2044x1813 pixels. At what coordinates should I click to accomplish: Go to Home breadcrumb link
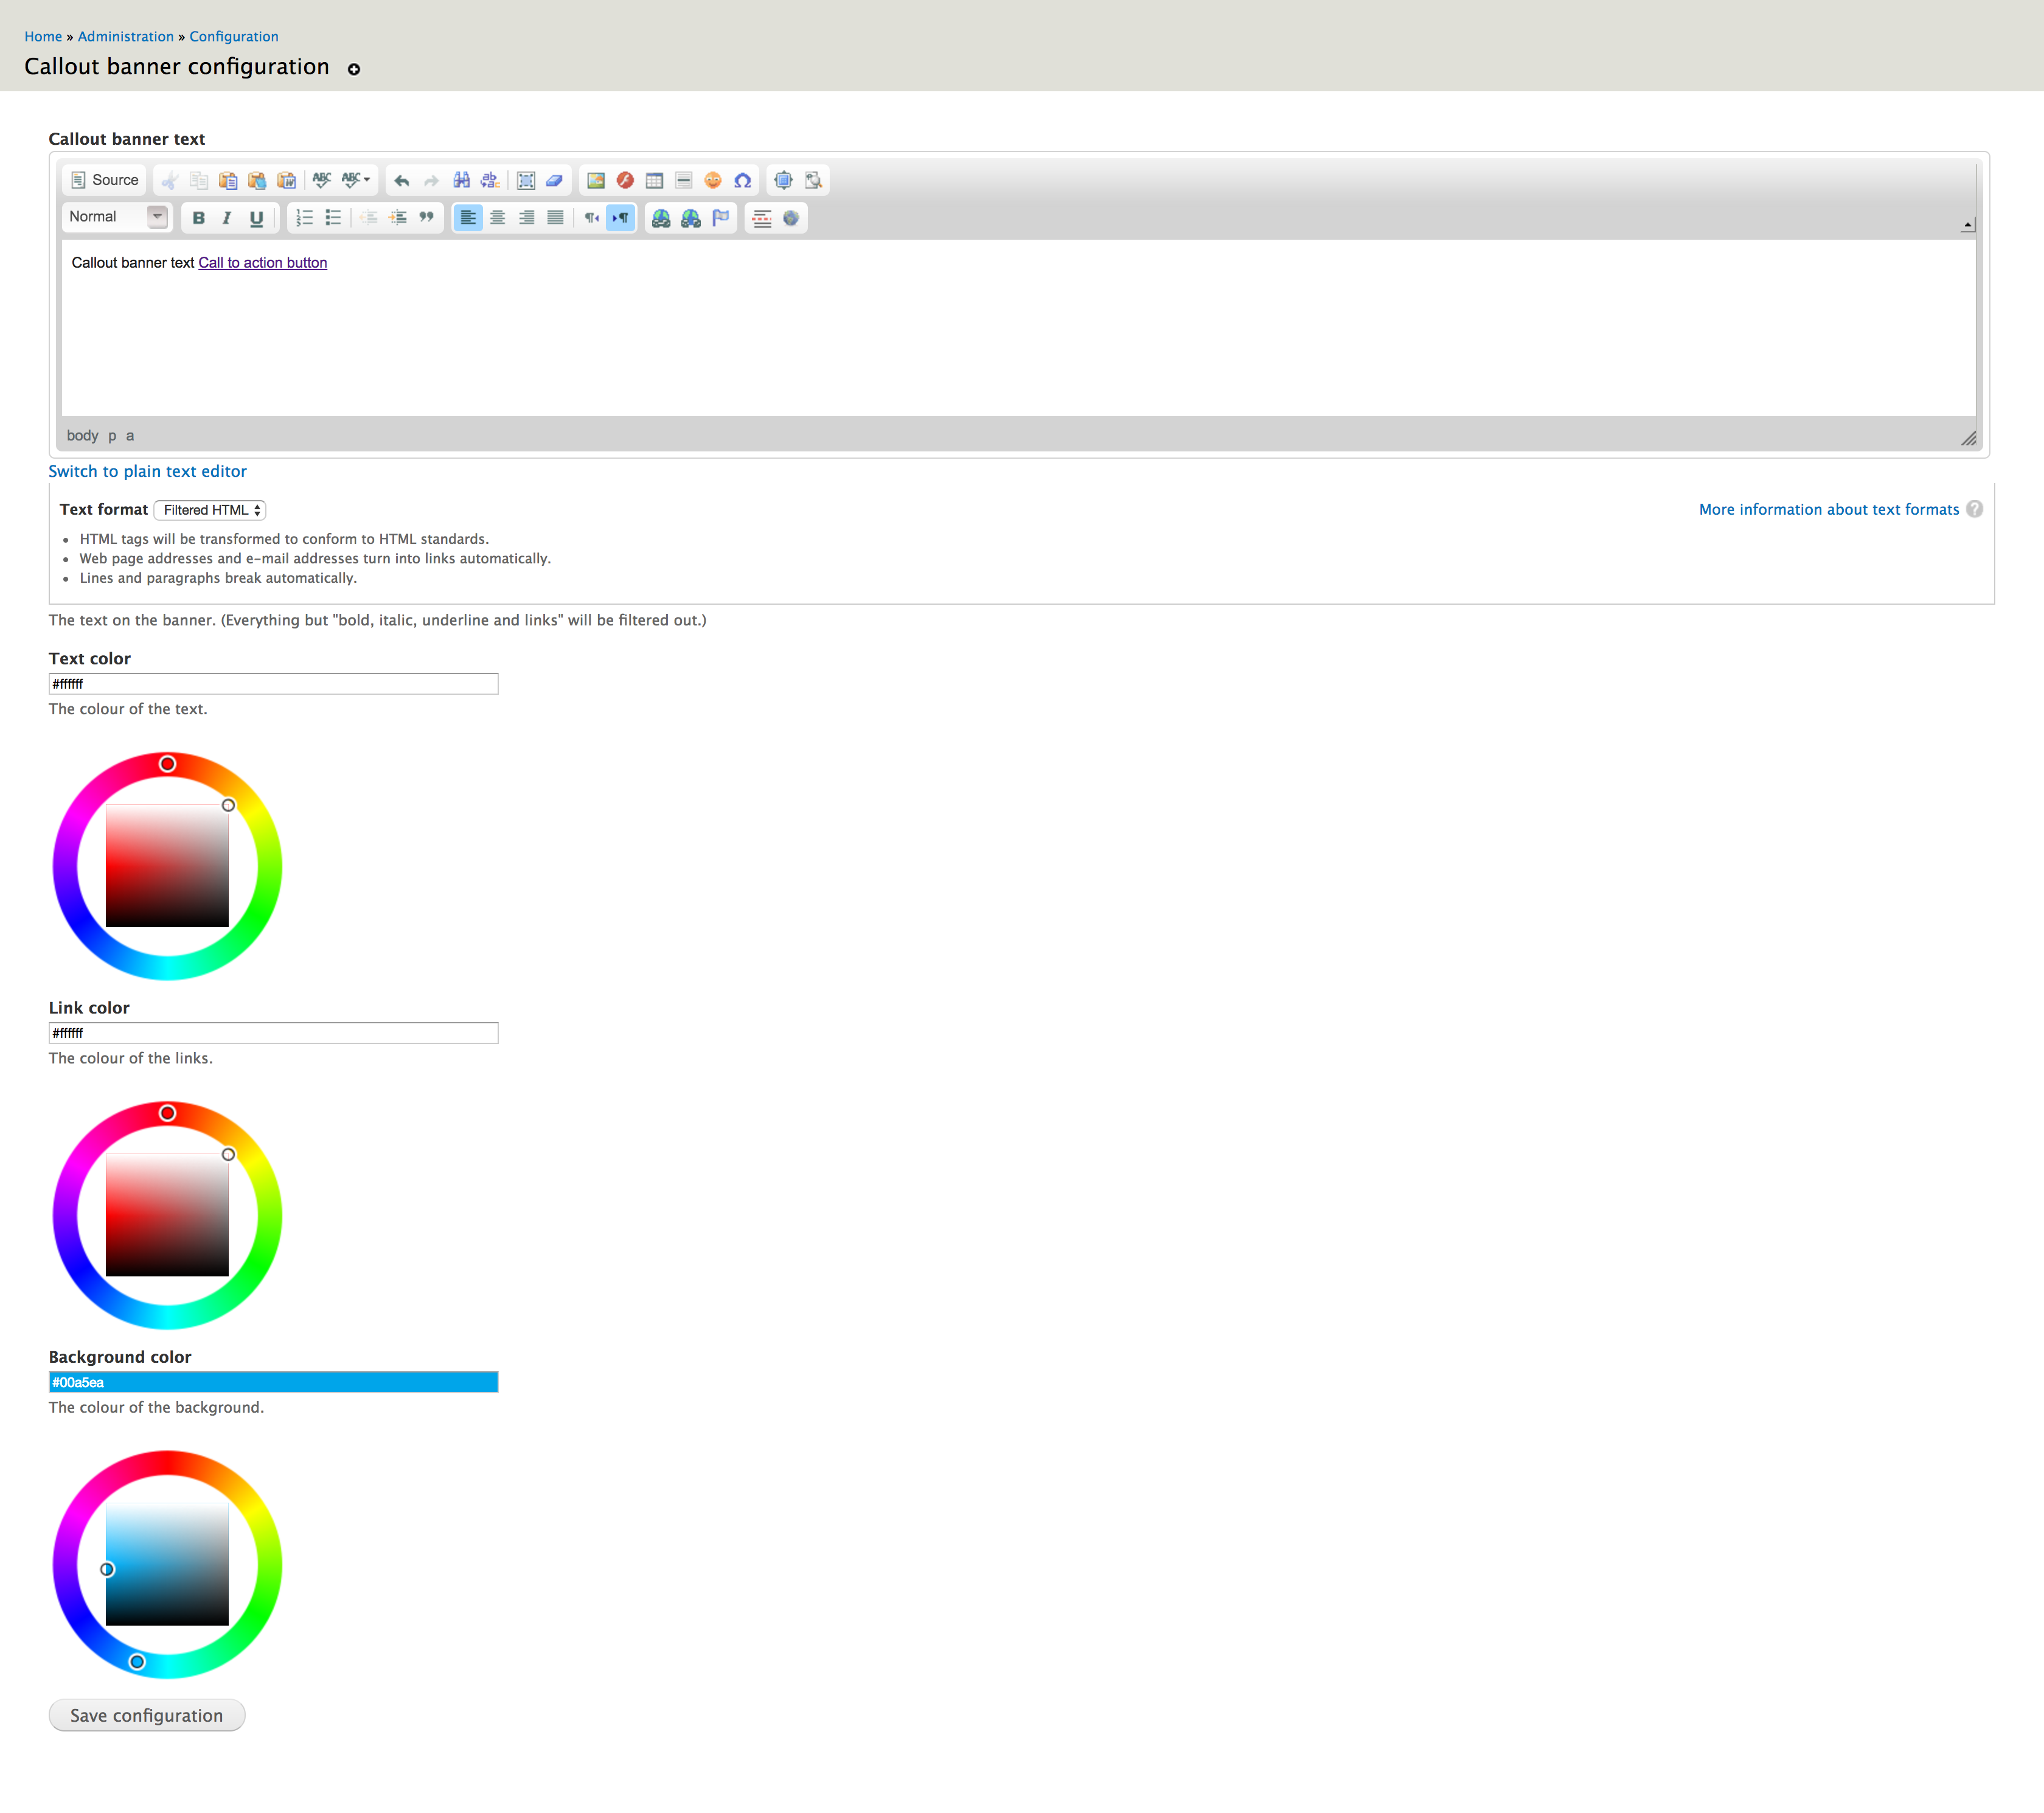tap(43, 36)
